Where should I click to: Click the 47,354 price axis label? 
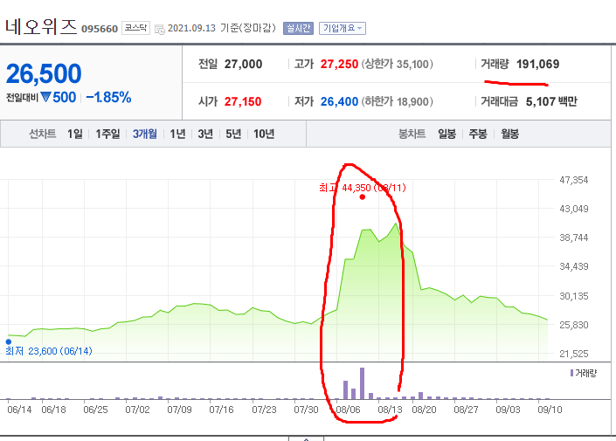point(573,180)
